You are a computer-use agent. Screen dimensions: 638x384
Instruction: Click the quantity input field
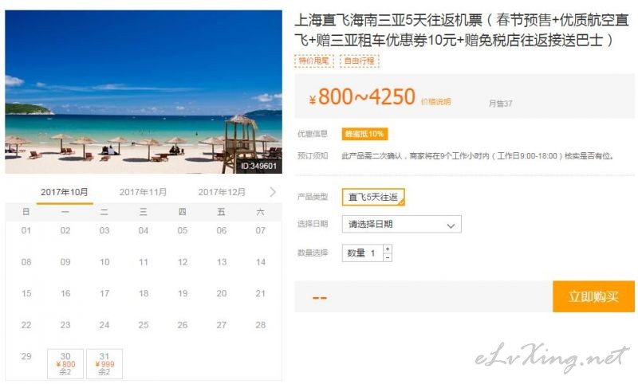[x=363, y=253]
